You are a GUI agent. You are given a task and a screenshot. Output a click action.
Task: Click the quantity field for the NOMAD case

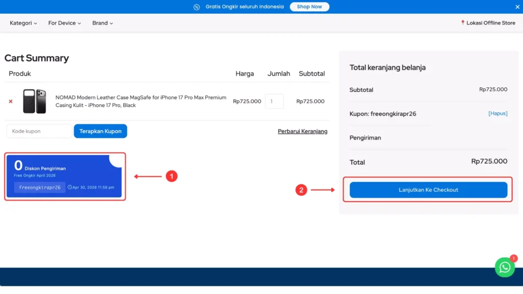[x=274, y=101]
